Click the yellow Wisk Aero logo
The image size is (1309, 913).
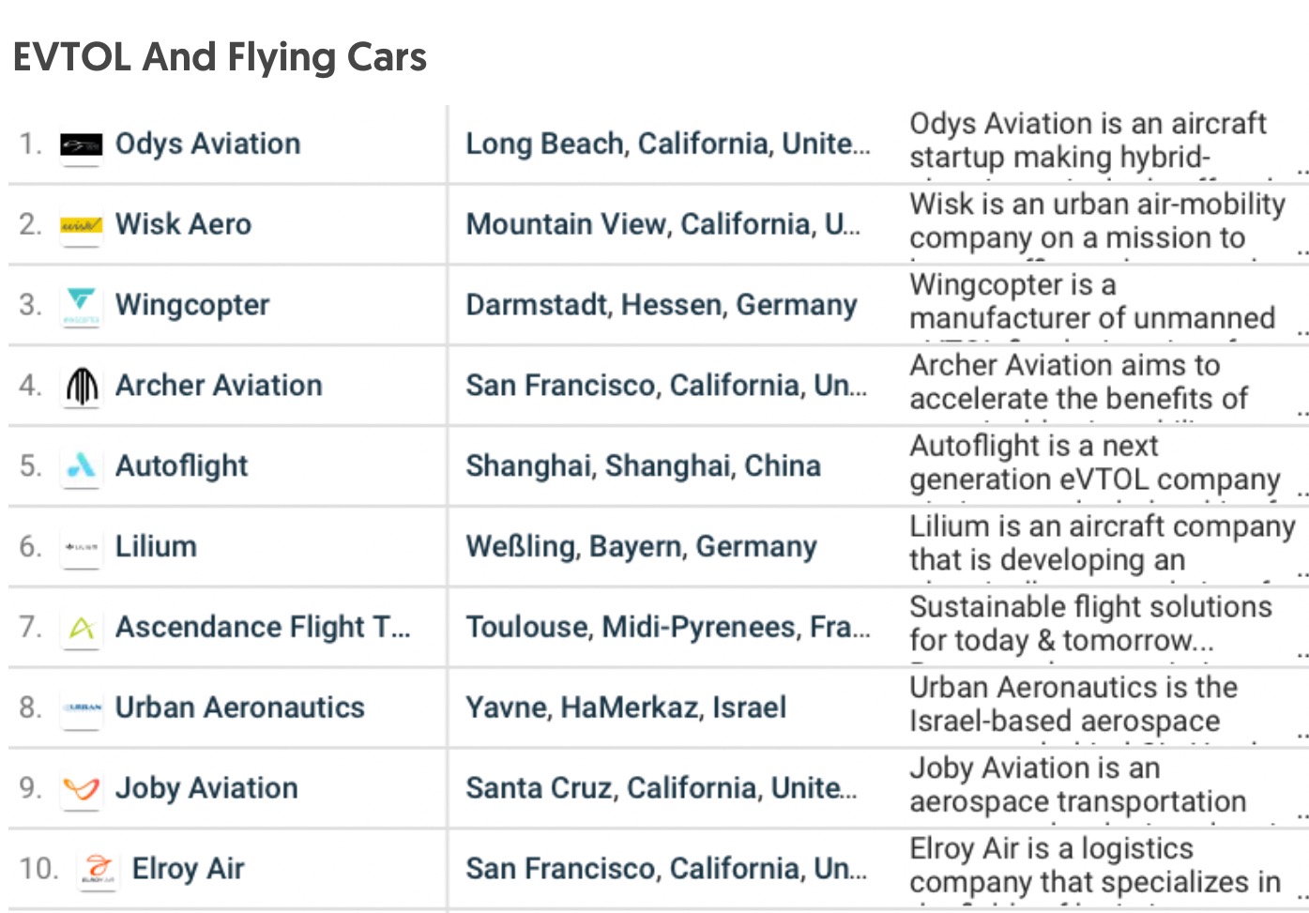click(x=81, y=225)
